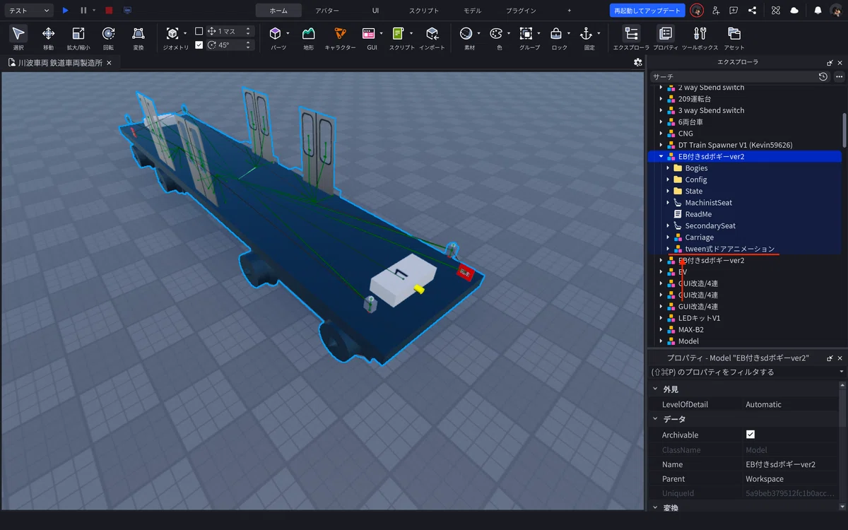Switch to the アバター tab
The image size is (848, 530).
(x=327, y=11)
